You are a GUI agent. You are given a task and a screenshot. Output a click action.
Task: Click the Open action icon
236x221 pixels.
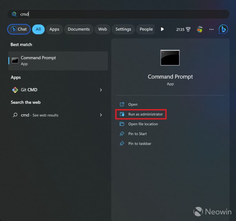point(122,104)
